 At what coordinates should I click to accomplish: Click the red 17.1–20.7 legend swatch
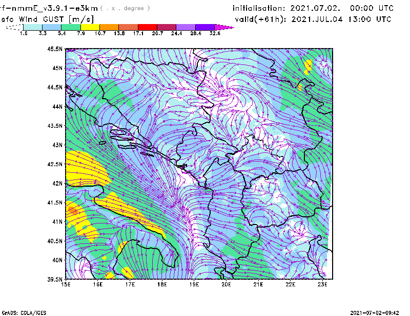coord(148,27)
